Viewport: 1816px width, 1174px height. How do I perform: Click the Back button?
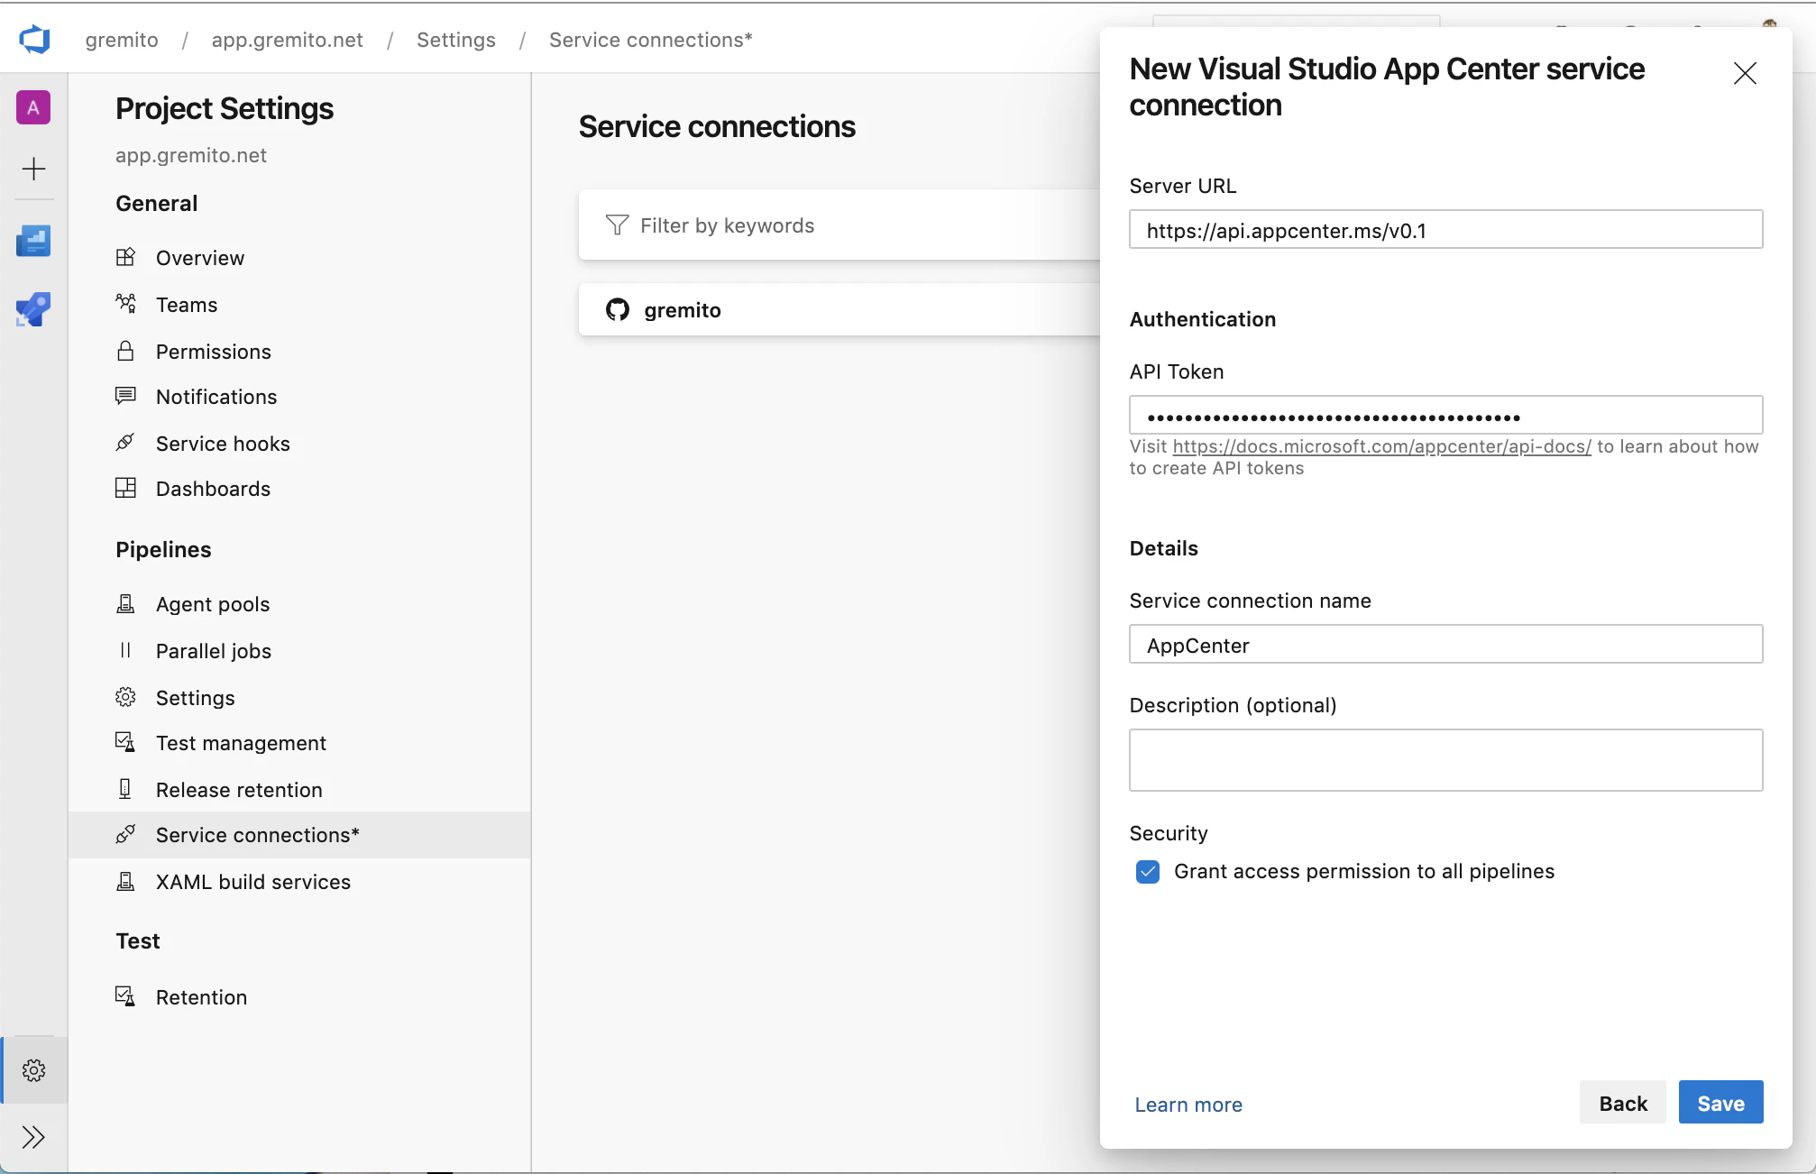click(1623, 1103)
